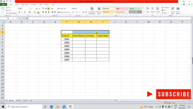Increase decimal places

coord(83,12)
